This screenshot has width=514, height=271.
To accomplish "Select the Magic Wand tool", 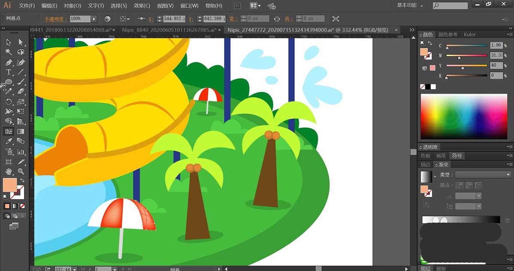I will tap(9, 52).
